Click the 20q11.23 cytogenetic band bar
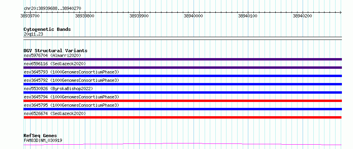This screenshot has width=353, height=149. click(x=182, y=38)
